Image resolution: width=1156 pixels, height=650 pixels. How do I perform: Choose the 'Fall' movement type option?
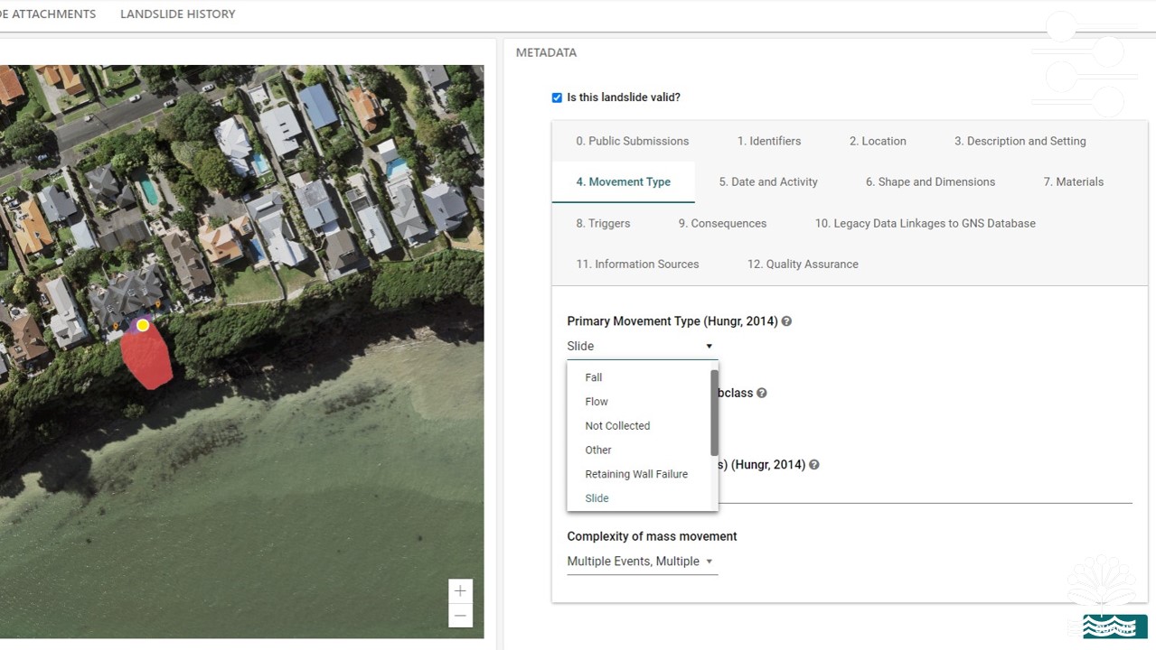tap(594, 377)
